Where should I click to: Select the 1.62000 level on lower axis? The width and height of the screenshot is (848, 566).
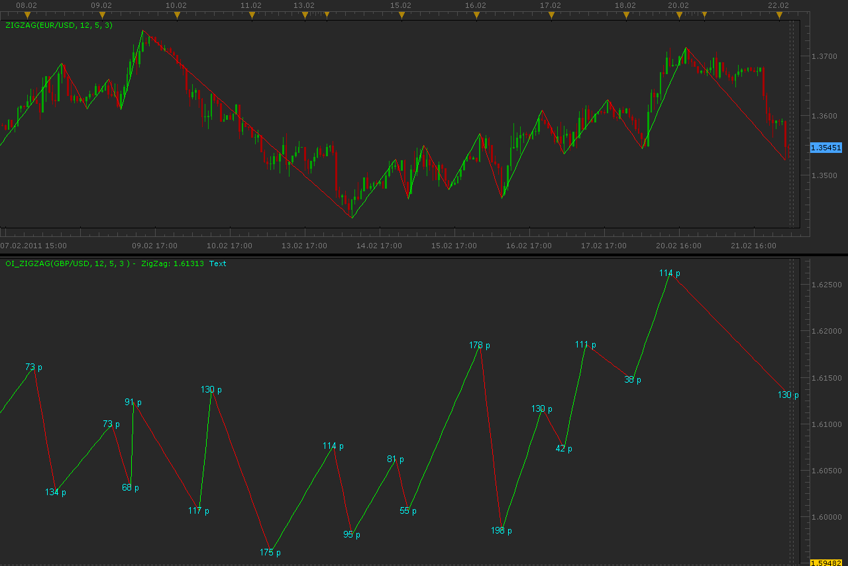827,331
